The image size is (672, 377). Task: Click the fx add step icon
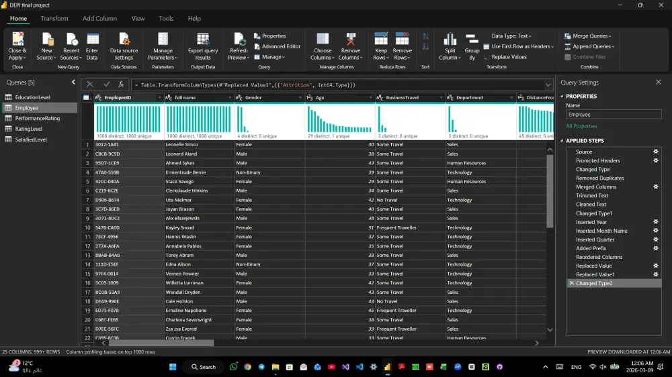tap(121, 85)
